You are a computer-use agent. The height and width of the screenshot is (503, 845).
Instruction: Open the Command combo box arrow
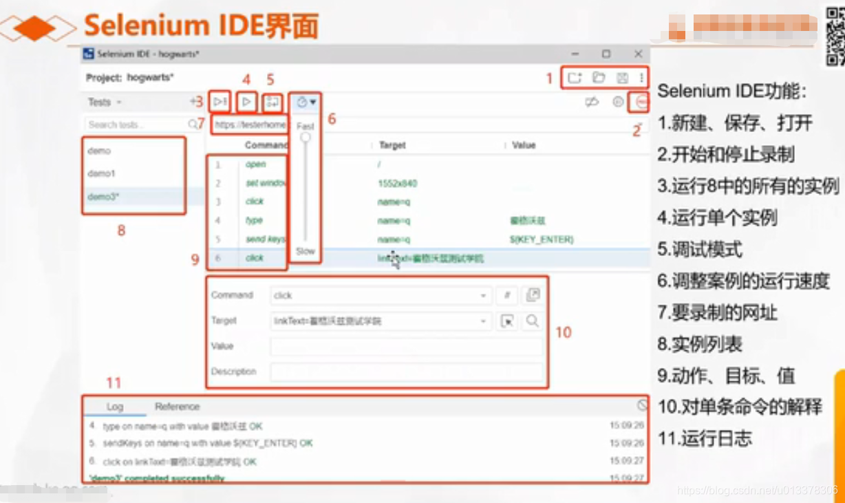click(484, 296)
